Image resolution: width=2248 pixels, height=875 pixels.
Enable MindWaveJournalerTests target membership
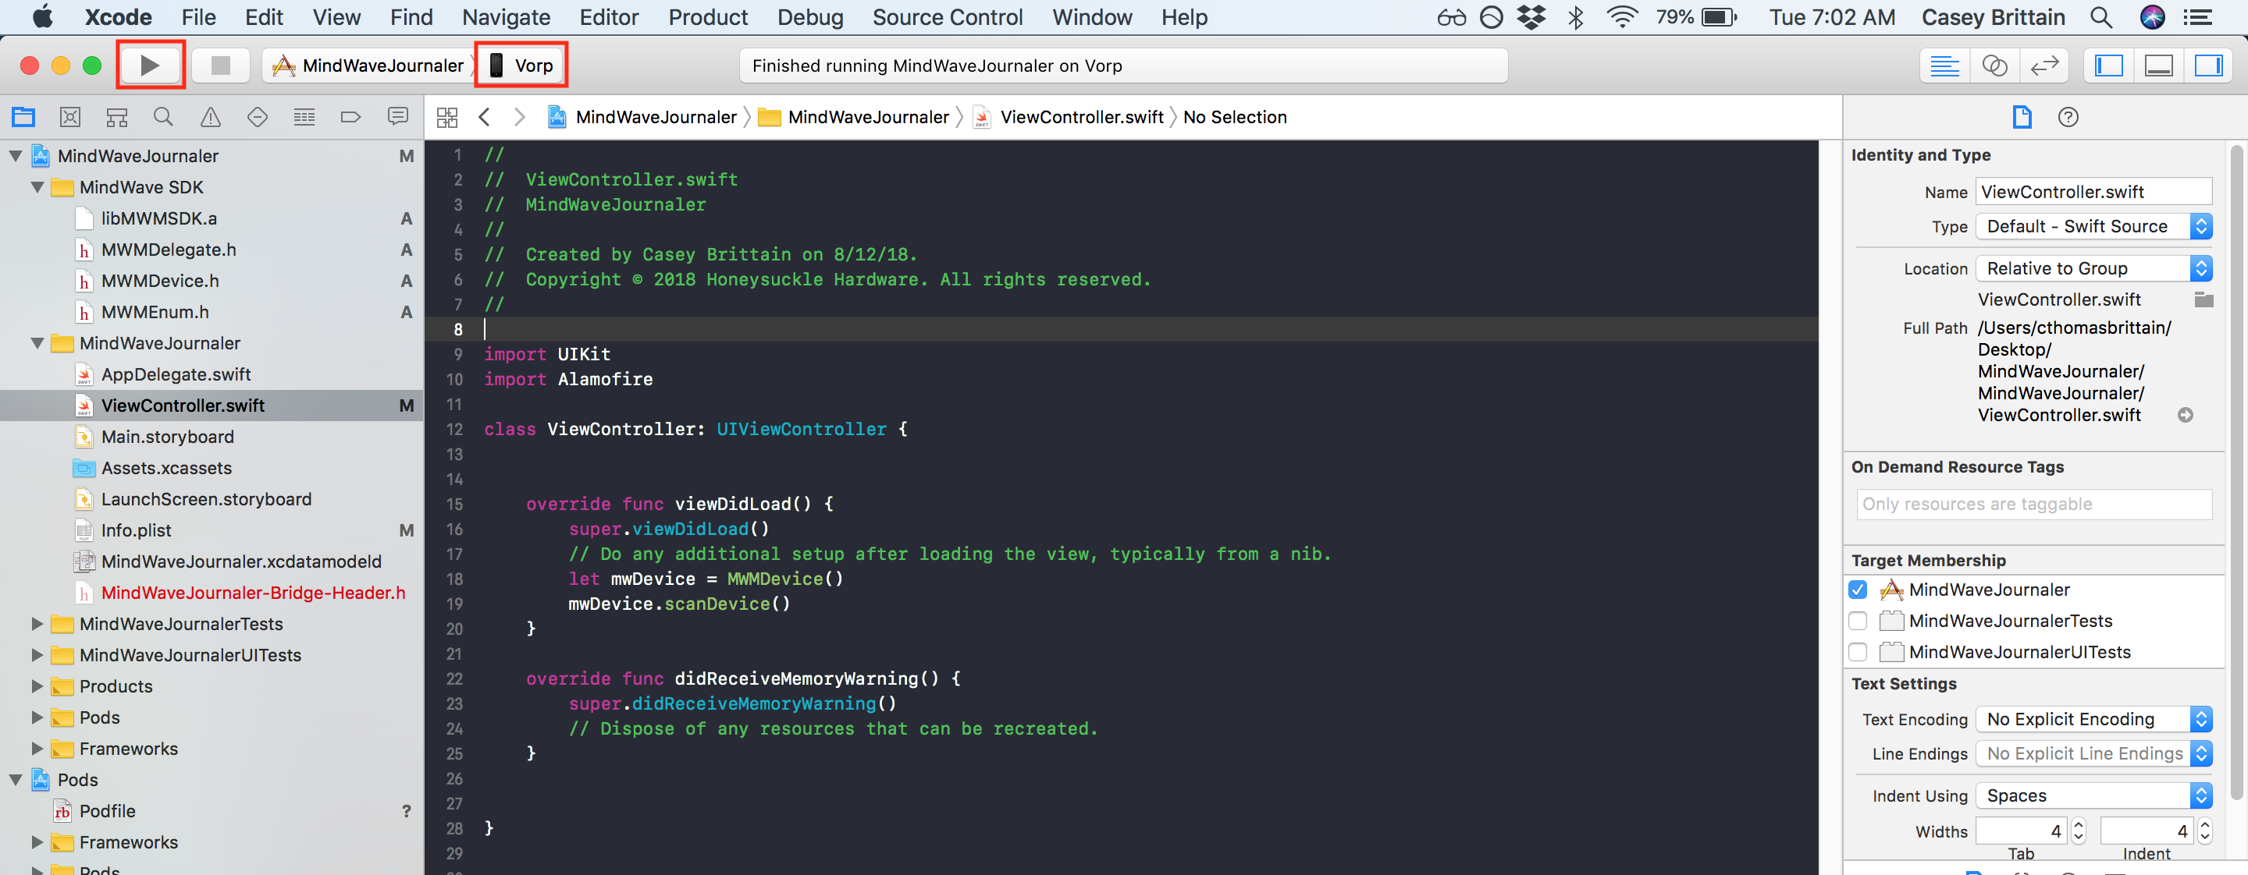[x=1858, y=621]
